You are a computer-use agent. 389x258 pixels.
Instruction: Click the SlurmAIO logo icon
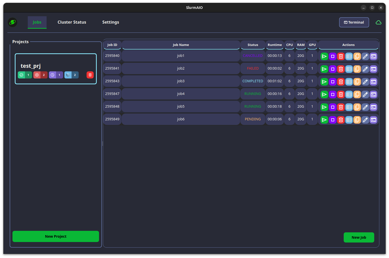click(x=12, y=22)
